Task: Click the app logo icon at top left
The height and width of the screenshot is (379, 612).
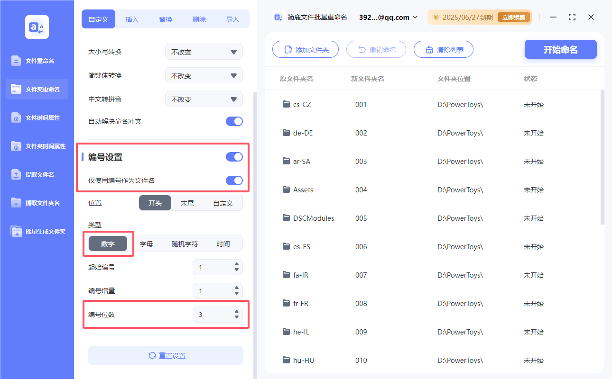Action: (37, 27)
